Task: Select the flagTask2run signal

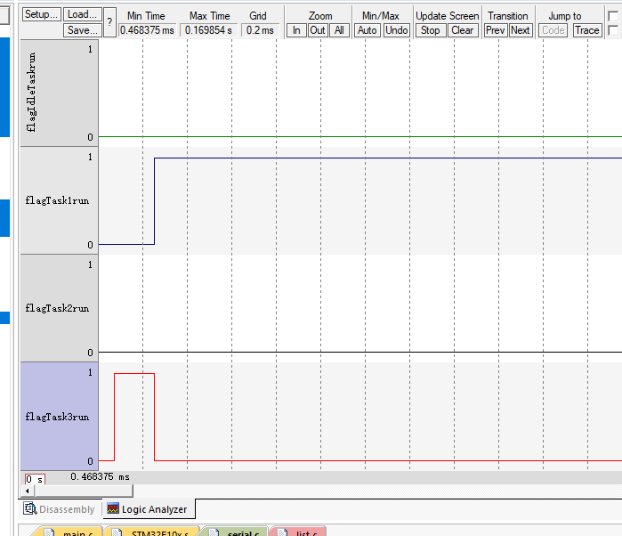Action: tap(59, 308)
